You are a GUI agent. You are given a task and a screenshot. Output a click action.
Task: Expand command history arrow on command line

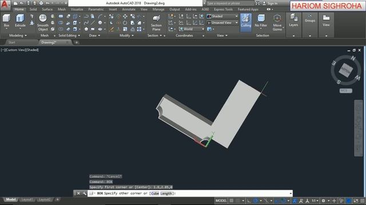(291, 194)
